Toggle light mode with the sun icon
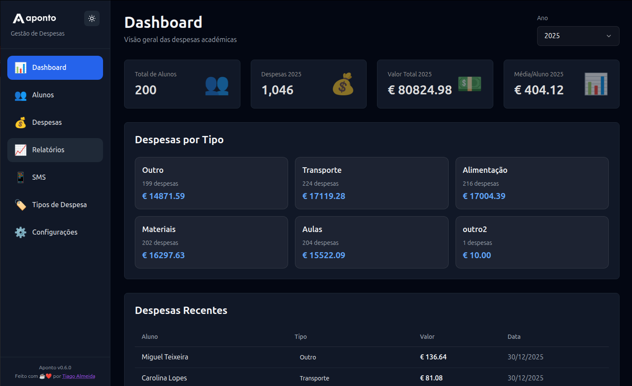The height and width of the screenshot is (386, 632). [91, 18]
